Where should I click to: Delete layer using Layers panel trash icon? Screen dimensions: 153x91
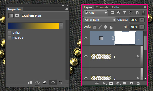(138, 83)
